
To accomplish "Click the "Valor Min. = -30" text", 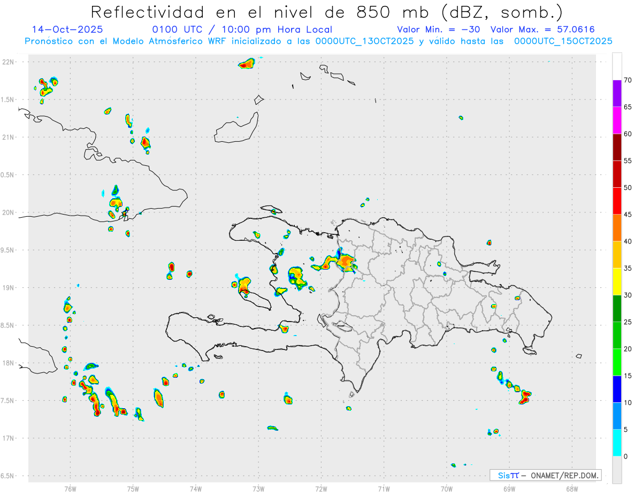I will 439,29.
